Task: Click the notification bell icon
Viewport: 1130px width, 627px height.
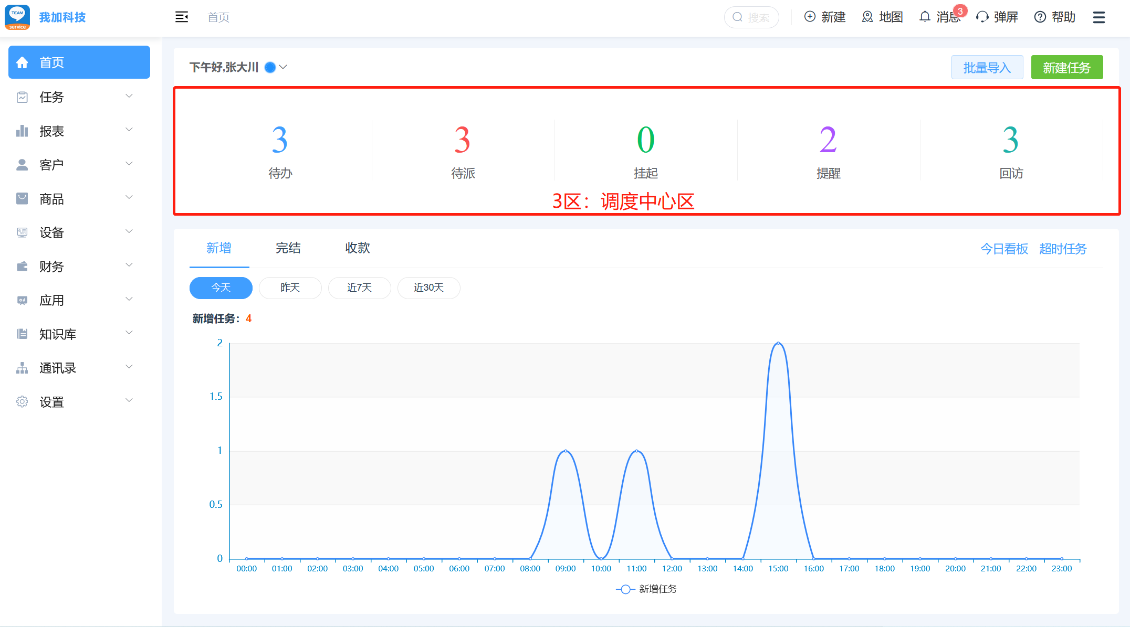Action: point(925,17)
